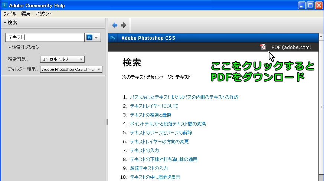Open result テキストのワープとワープの解除
The image size is (324, 181).
pos(161,133)
